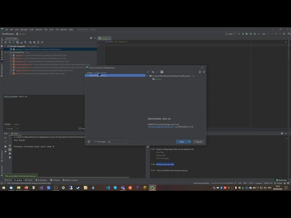The height and width of the screenshot is (218, 291).
Task: Open the Refactor menu
Action: pos(39,30)
